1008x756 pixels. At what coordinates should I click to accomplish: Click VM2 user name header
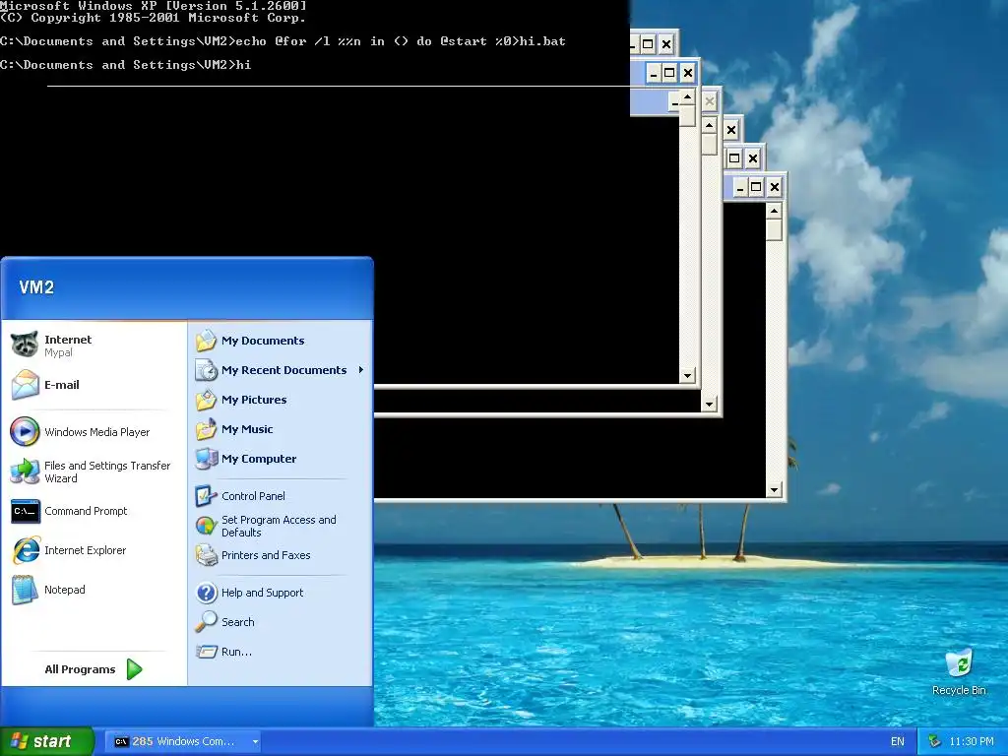[x=36, y=287]
